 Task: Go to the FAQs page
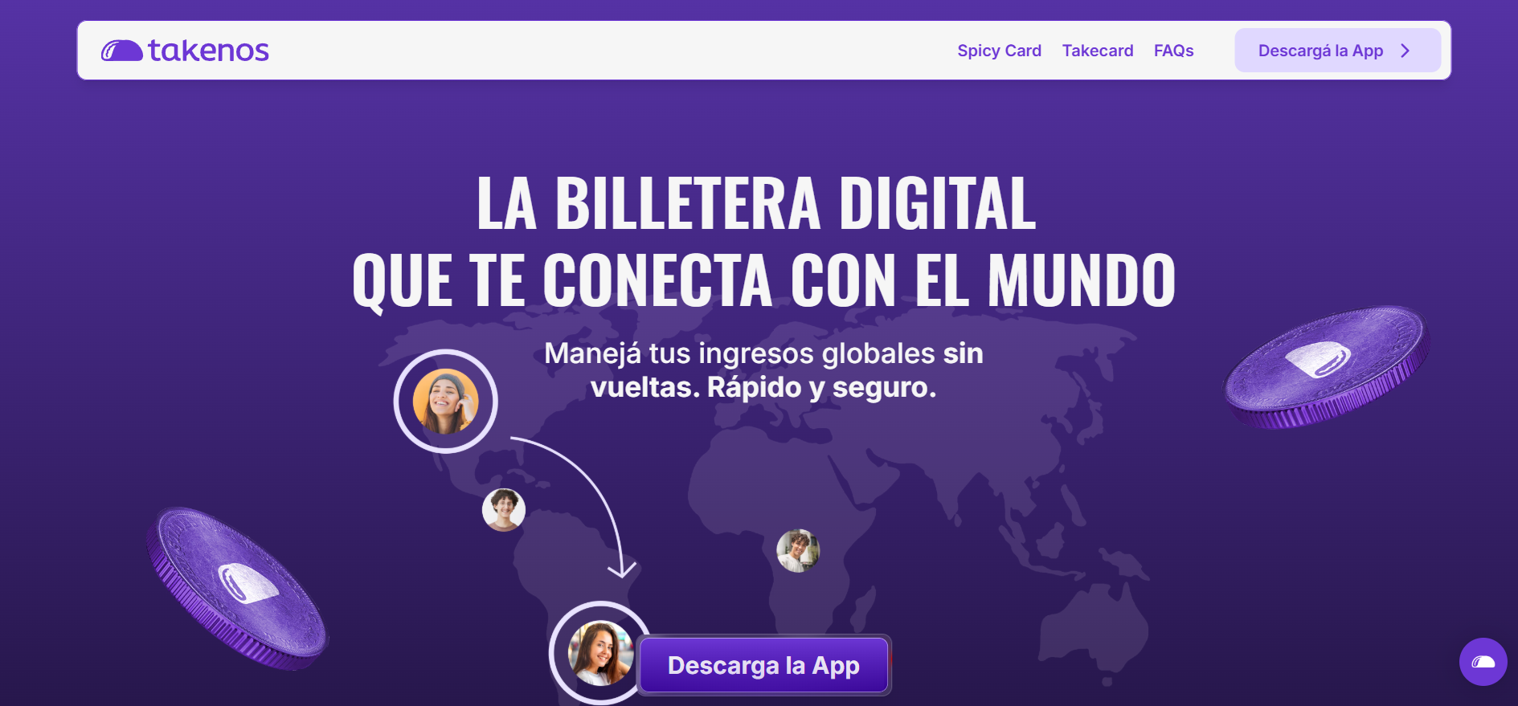click(1173, 51)
